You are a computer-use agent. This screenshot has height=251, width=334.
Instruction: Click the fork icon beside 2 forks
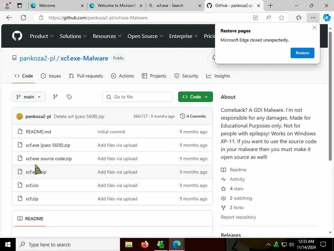point(223,208)
